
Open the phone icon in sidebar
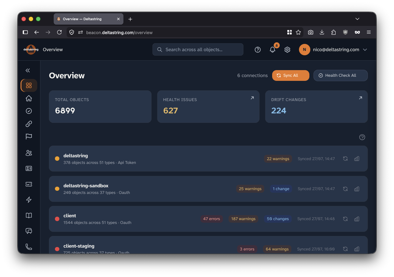click(29, 247)
